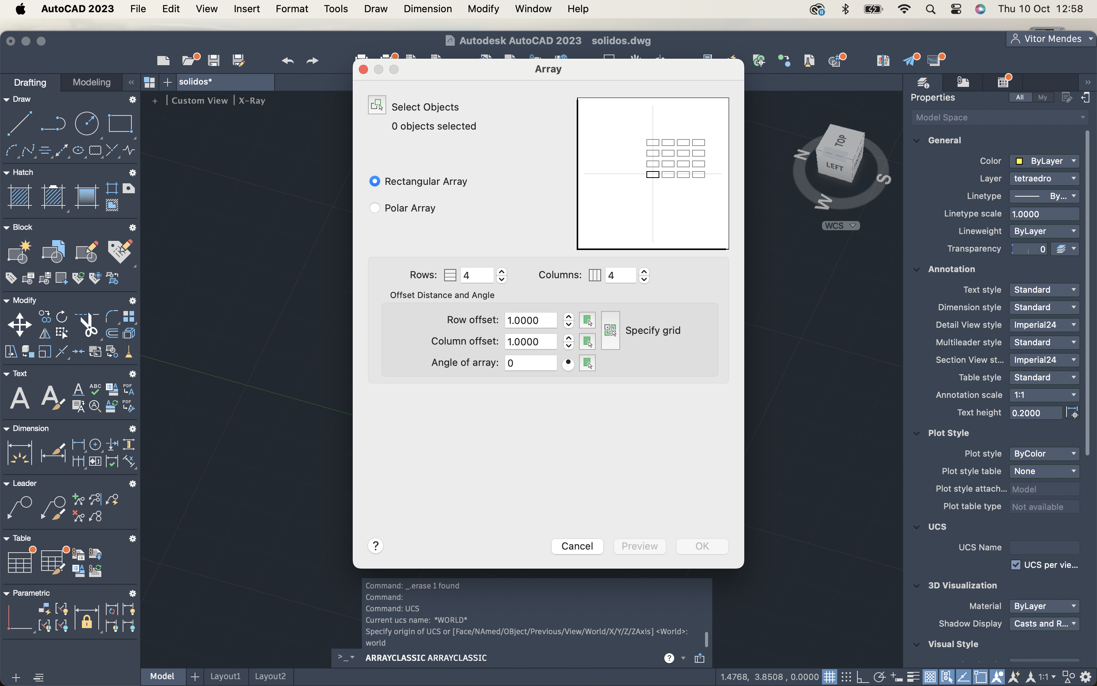Select the Polyline tool
1097x686 pixels.
[53, 123]
